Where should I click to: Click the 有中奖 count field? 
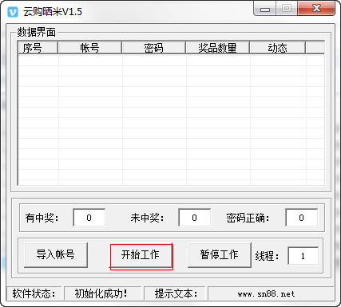89,218
